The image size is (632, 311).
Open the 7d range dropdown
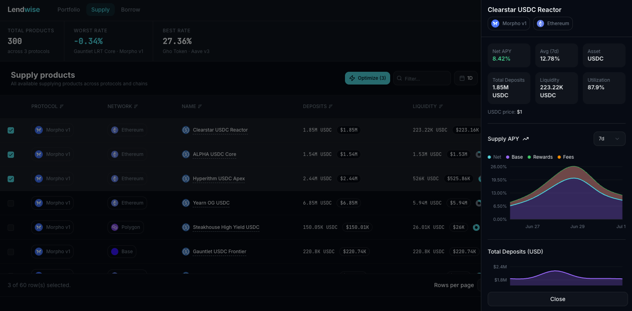[x=609, y=139]
